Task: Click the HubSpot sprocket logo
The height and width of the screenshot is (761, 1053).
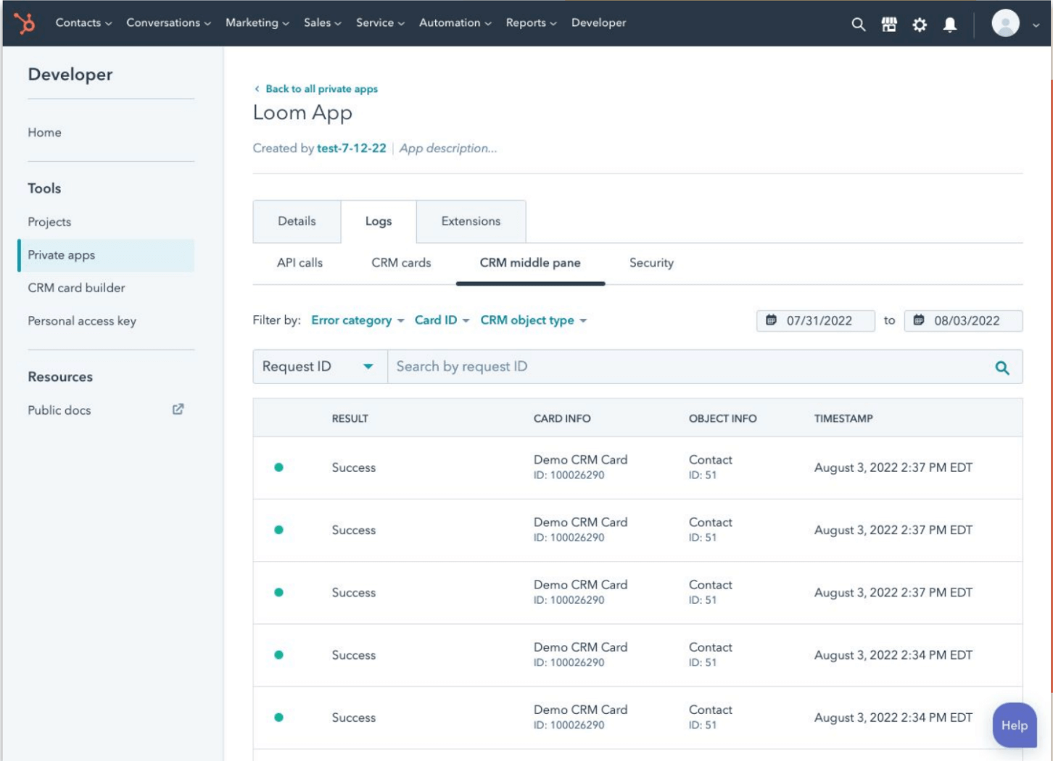Action: pyautogui.click(x=25, y=23)
